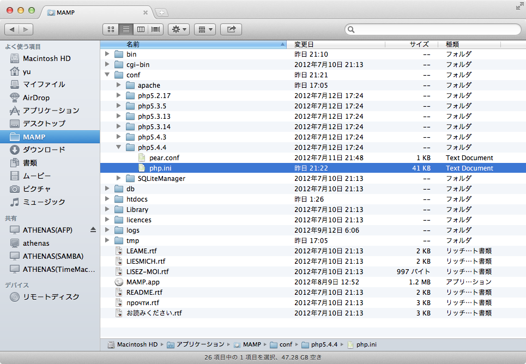Screen dimensions: 526x364
Task: Open the arrange items dropdown
Action: point(205,29)
